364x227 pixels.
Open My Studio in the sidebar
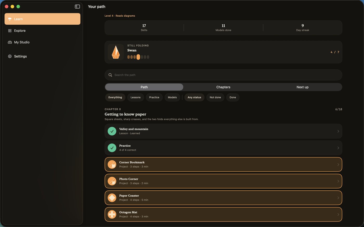[x=42, y=42]
